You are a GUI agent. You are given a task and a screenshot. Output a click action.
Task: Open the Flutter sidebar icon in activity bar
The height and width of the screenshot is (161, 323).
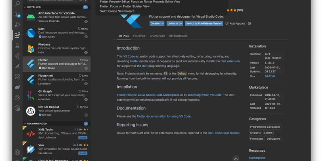coord(17,56)
